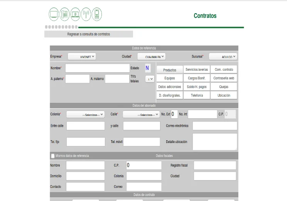Enable Mismos datos de referencia checkbox

(x=53, y=156)
